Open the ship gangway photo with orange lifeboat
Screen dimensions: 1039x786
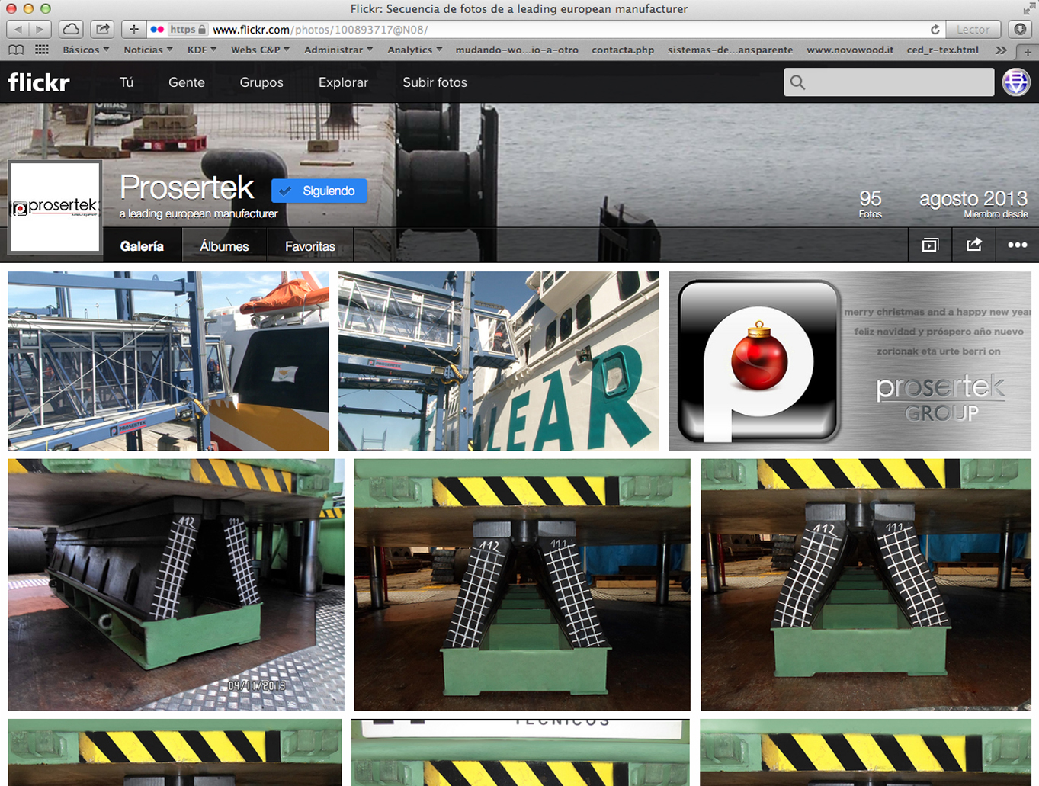coord(168,361)
